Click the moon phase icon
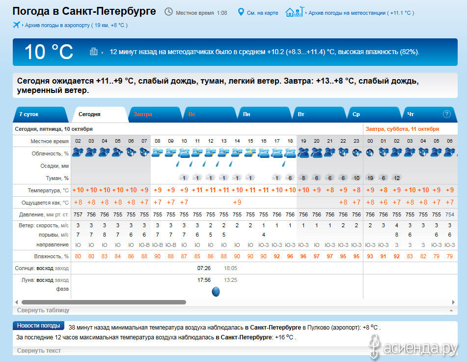 click(216, 292)
